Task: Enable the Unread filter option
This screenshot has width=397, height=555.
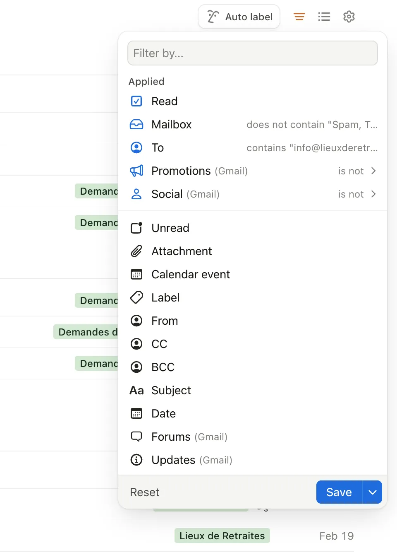Action: pos(170,228)
